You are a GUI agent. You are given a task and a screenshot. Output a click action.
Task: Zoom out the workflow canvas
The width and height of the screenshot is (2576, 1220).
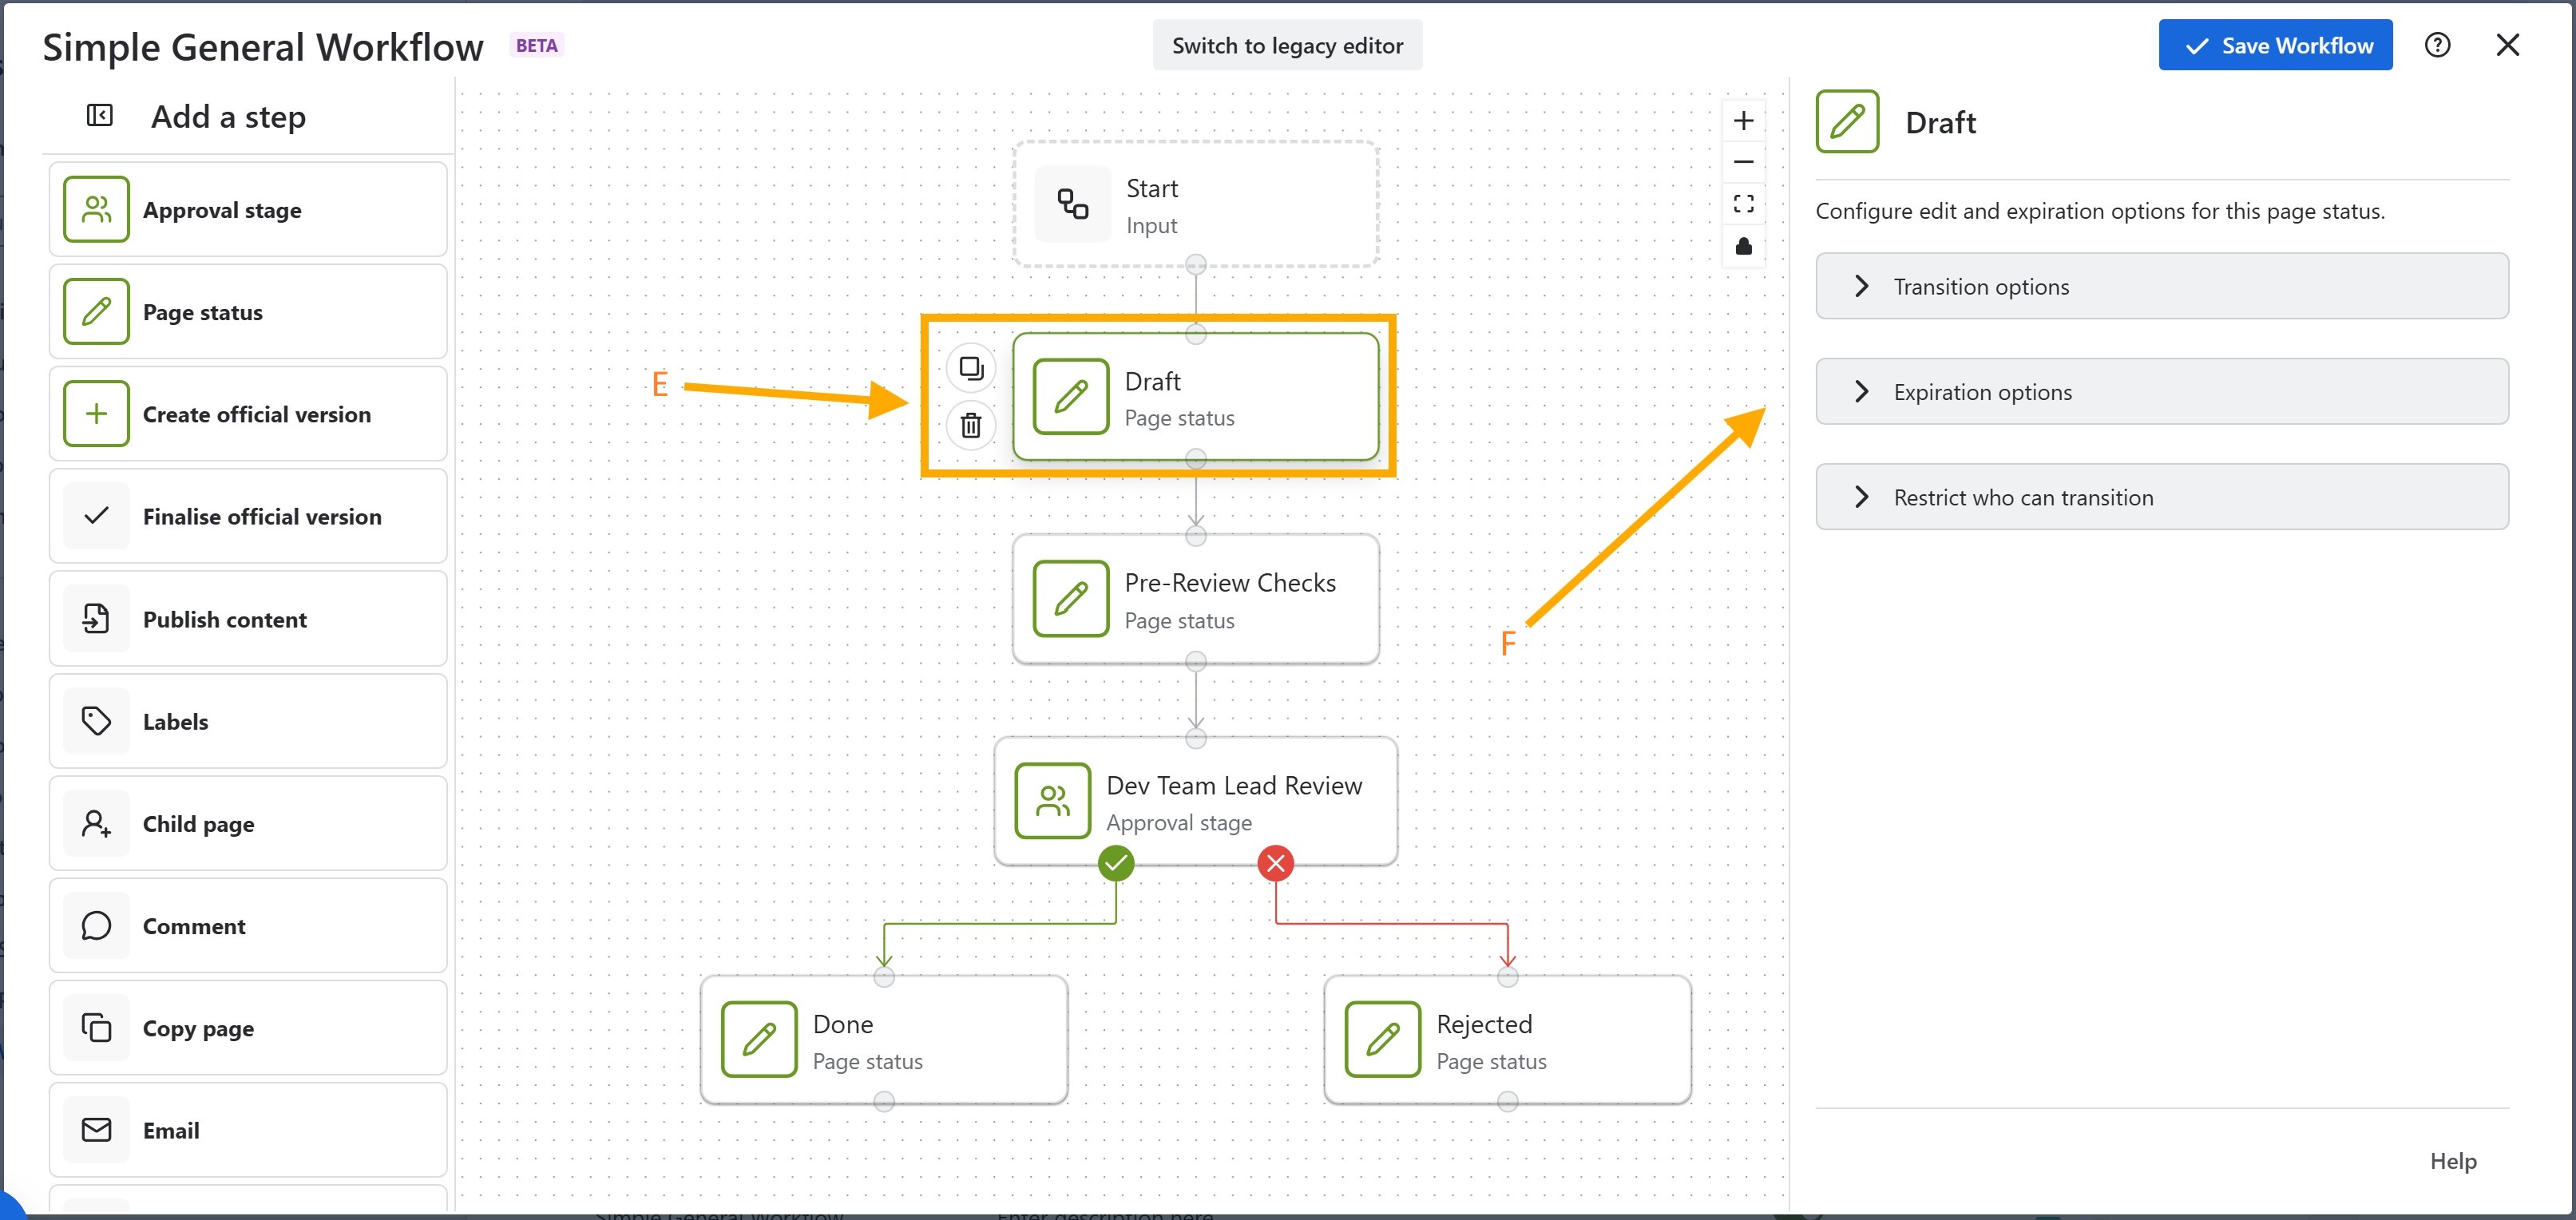(x=1743, y=162)
